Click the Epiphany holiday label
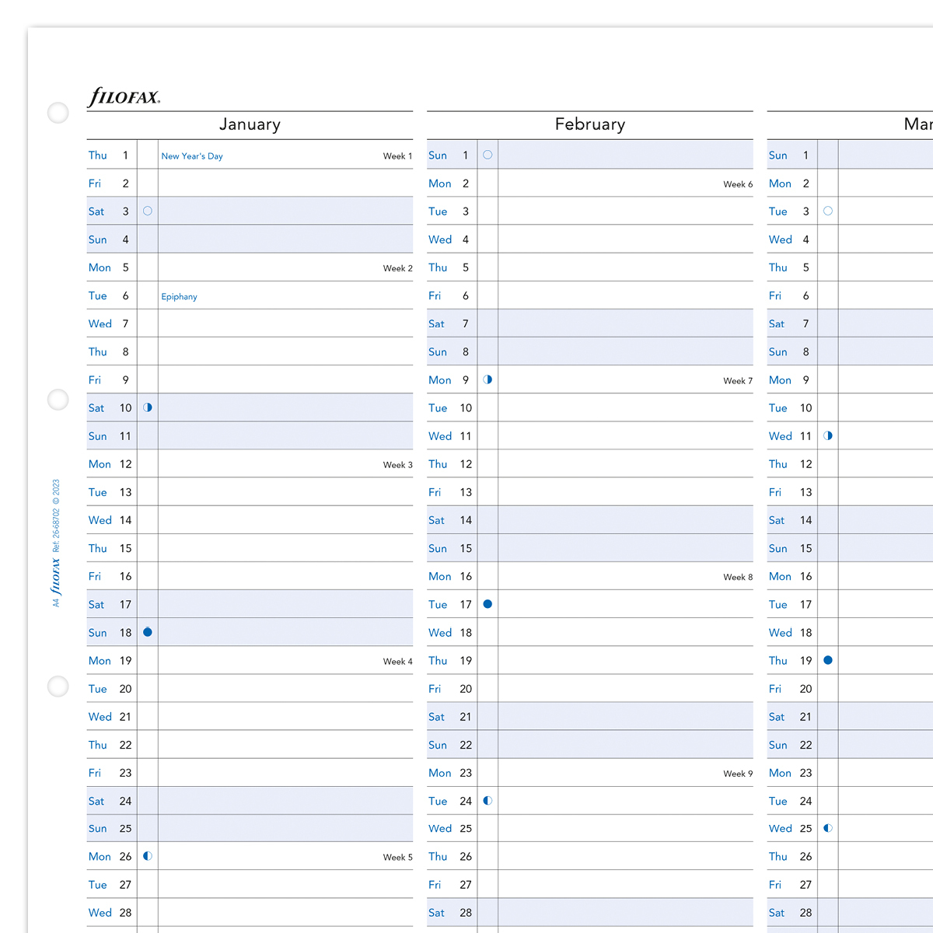 [179, 297]
